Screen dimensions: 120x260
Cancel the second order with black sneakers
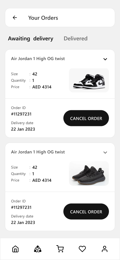(x=86, y=212)
